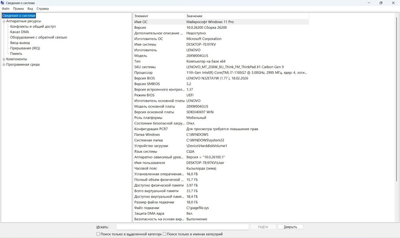Select the Папка Windows row

click(x=221, y=135)
